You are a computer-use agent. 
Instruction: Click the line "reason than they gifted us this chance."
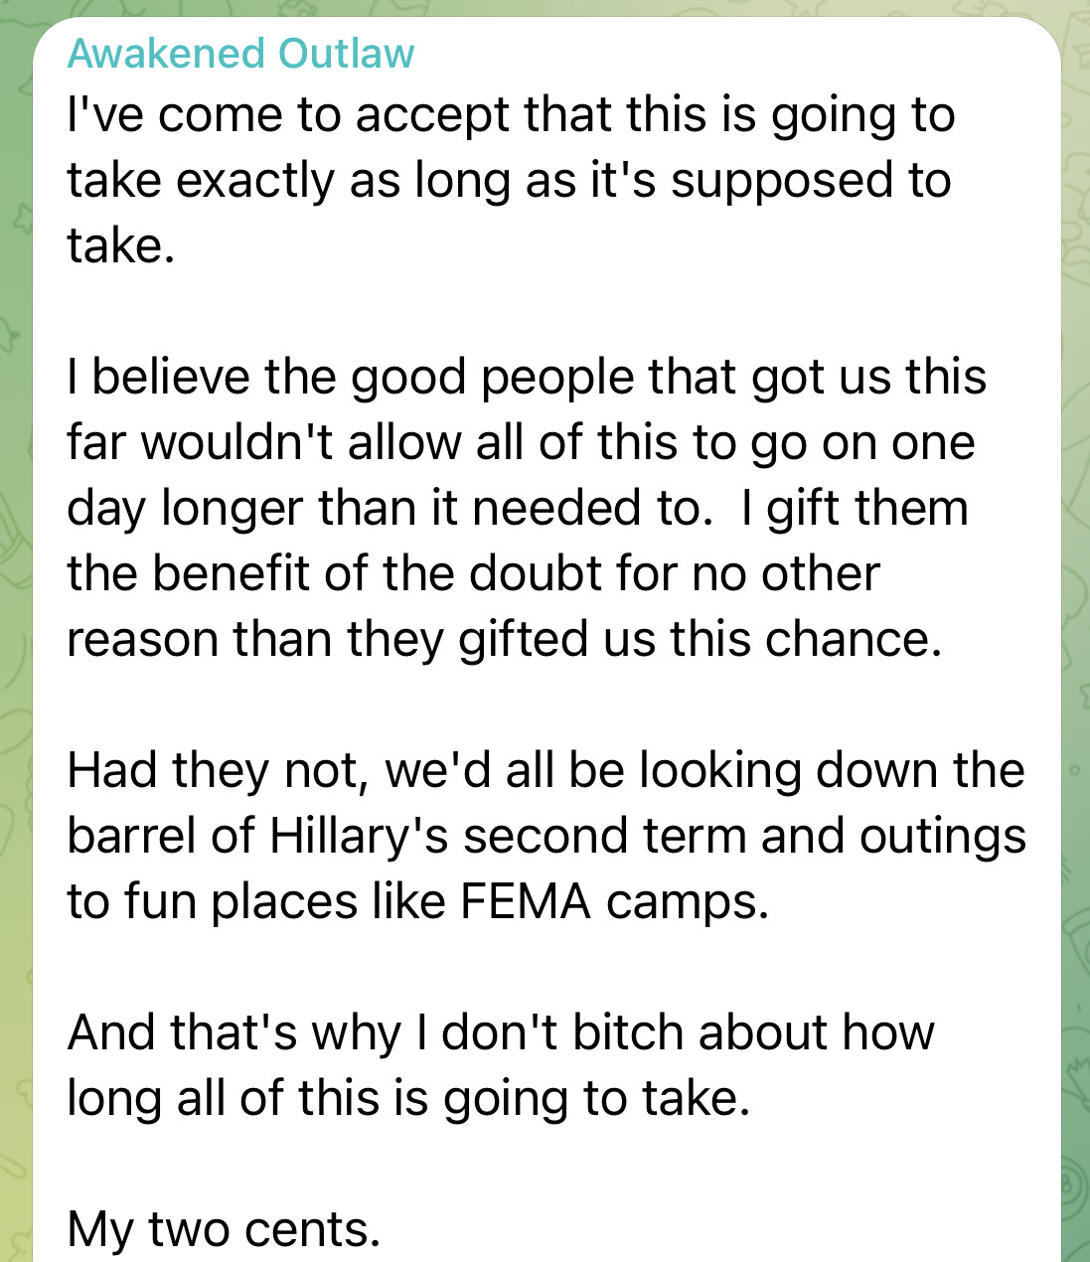(x=503, y=639)
